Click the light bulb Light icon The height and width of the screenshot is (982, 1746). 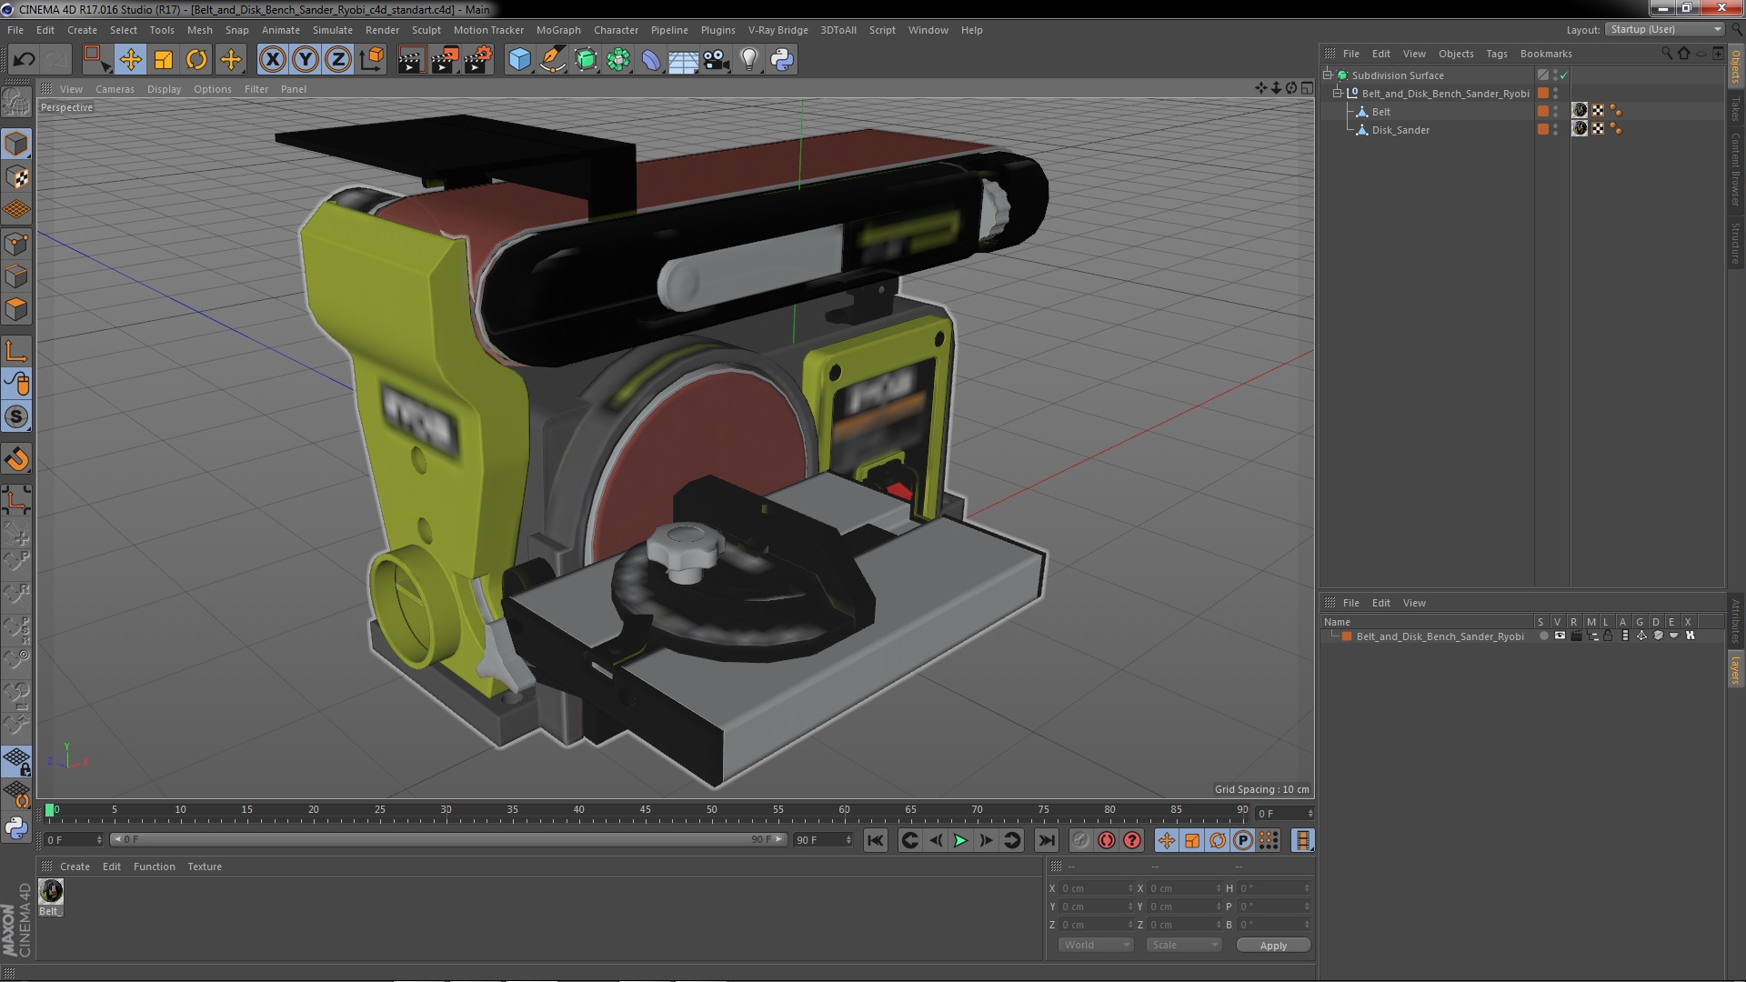(748, 60)
